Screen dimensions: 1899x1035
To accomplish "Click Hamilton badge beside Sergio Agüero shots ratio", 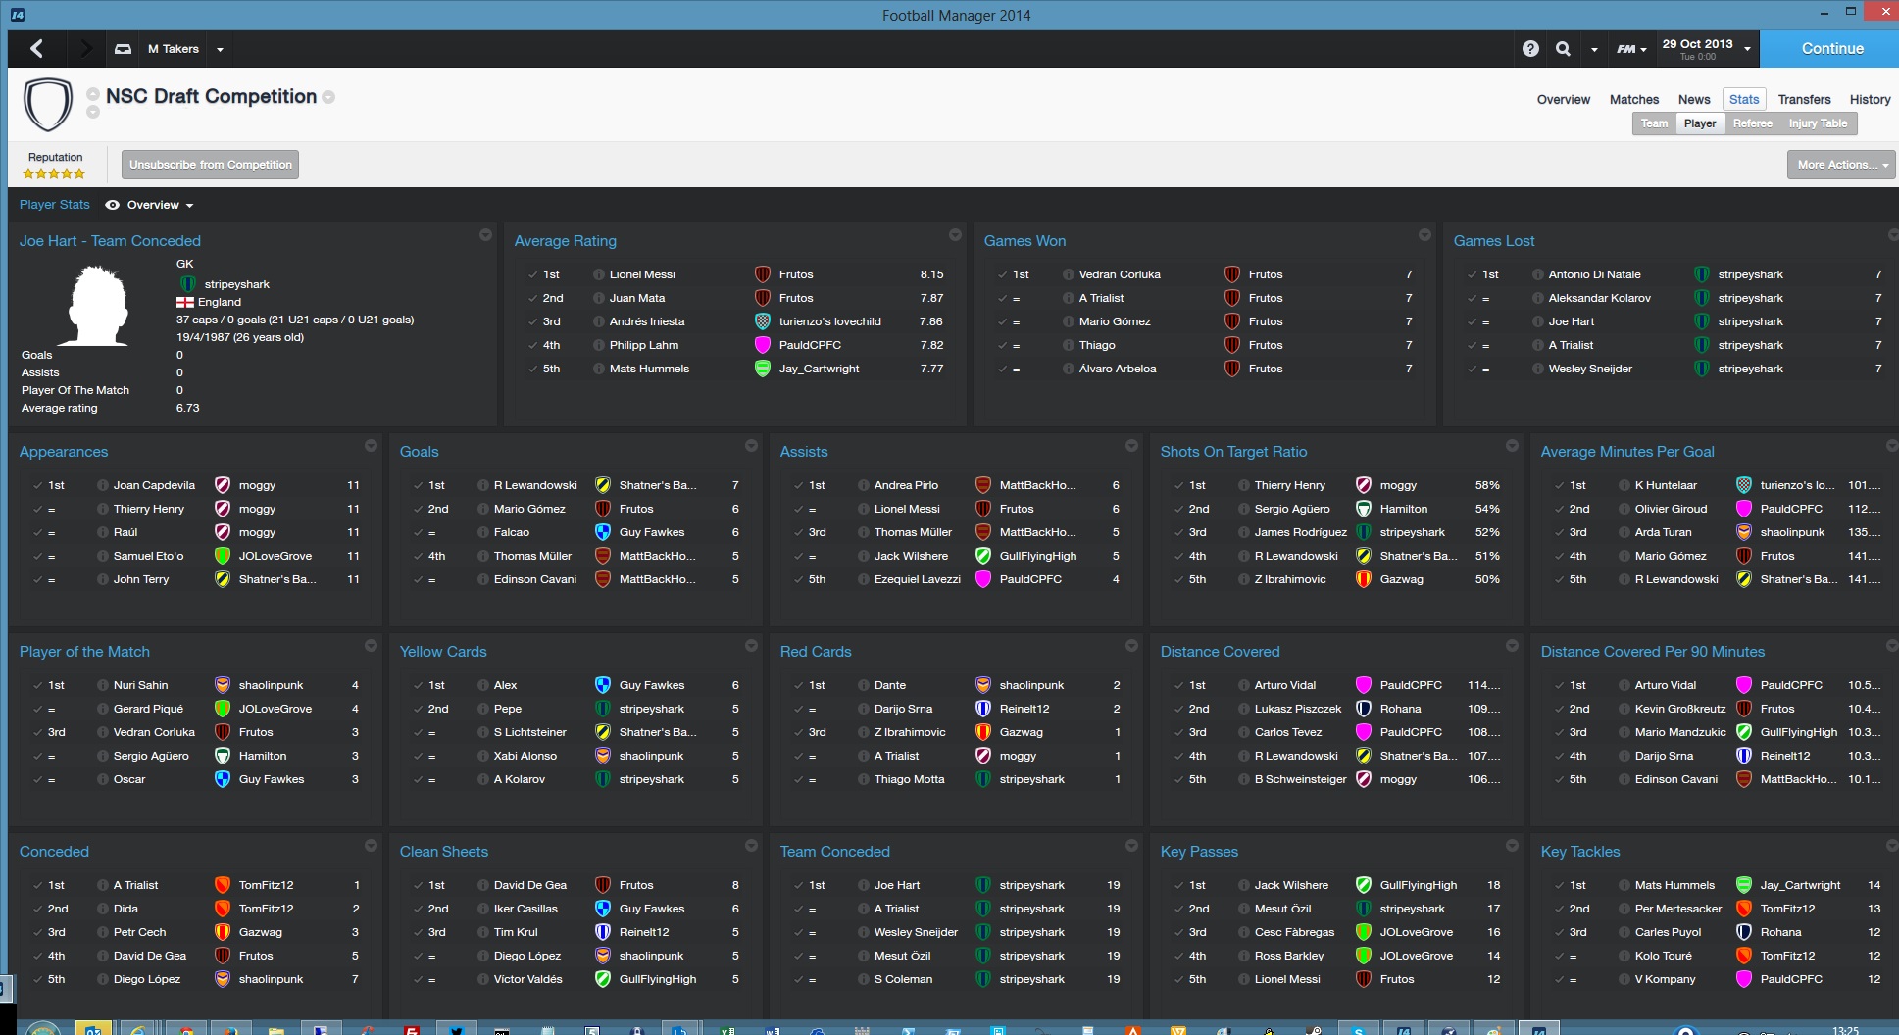I will click(x=1364, y=509).
